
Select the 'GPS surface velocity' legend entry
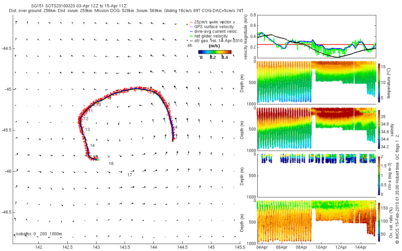(212, 26)
